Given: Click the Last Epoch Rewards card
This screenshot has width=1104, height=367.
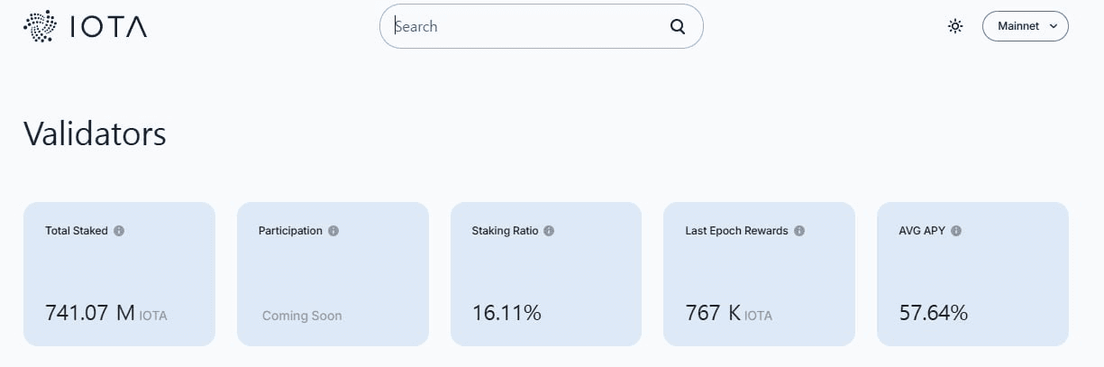Looking at the screenshot, I should [759, 274].
